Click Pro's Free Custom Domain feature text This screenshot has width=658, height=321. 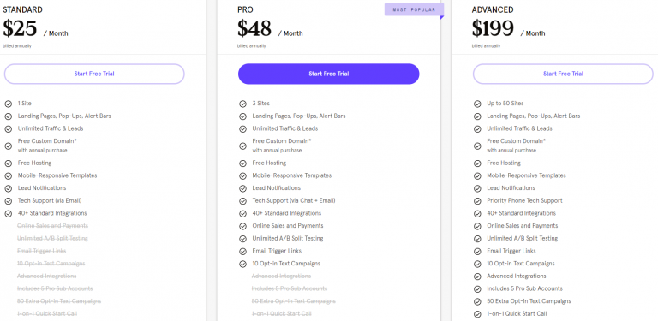click(282, 141)
